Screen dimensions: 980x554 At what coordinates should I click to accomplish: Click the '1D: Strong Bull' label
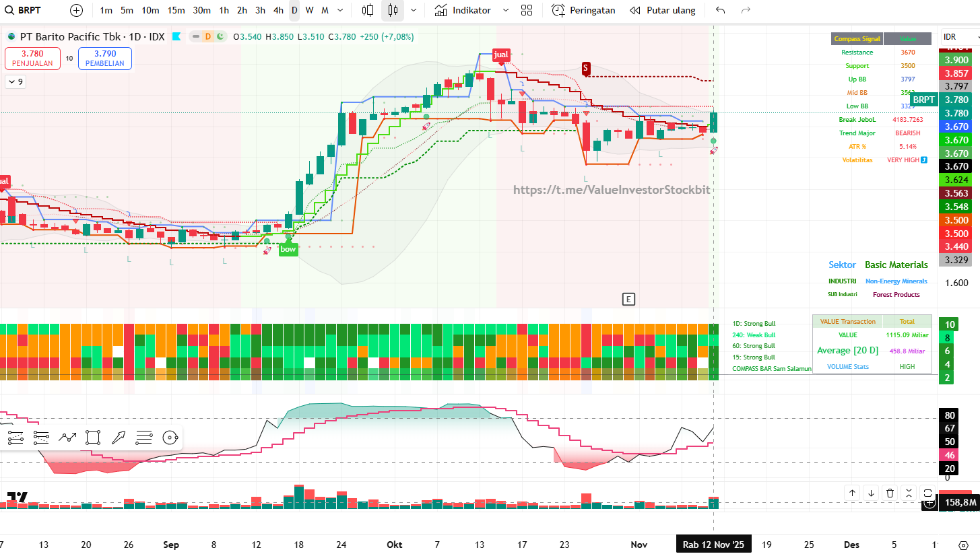754,324
